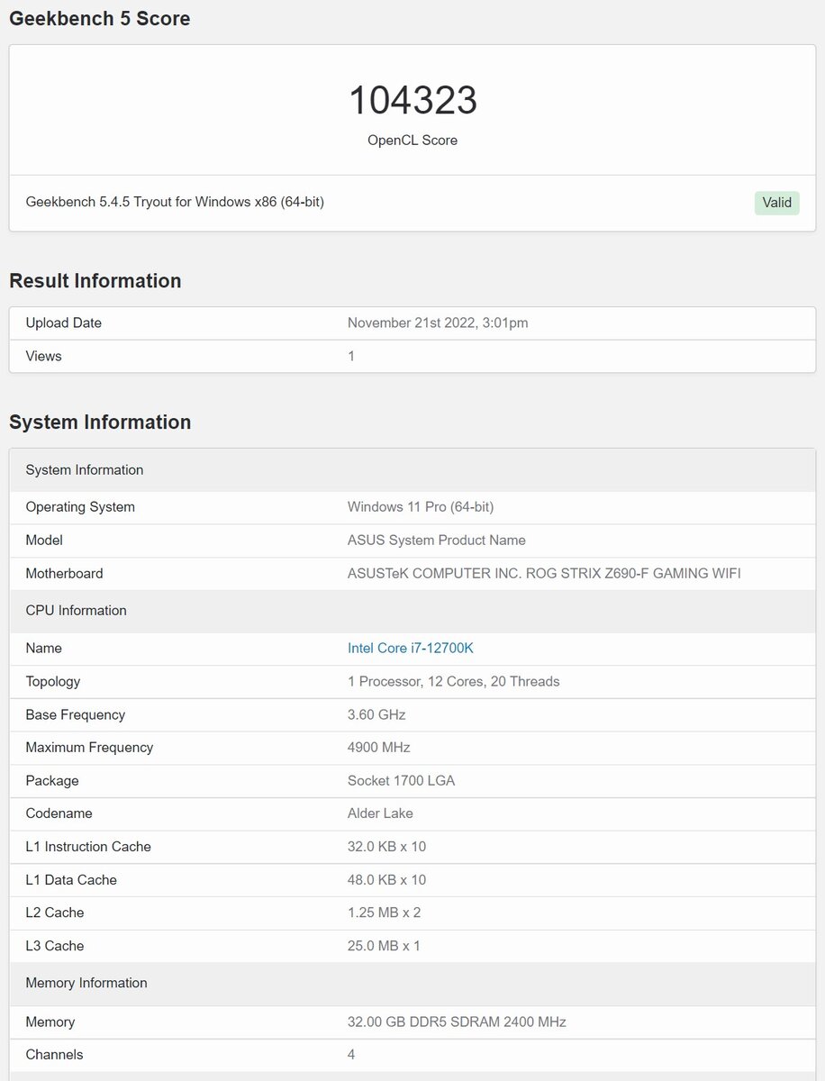Click the Operating System label

click(x=80, y=507)
